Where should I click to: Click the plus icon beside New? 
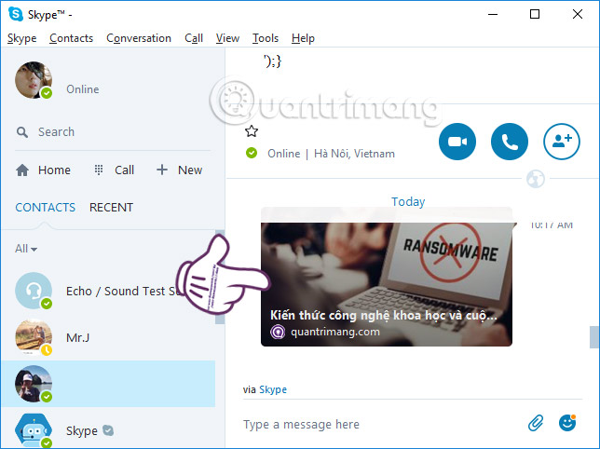click(162, 170)
